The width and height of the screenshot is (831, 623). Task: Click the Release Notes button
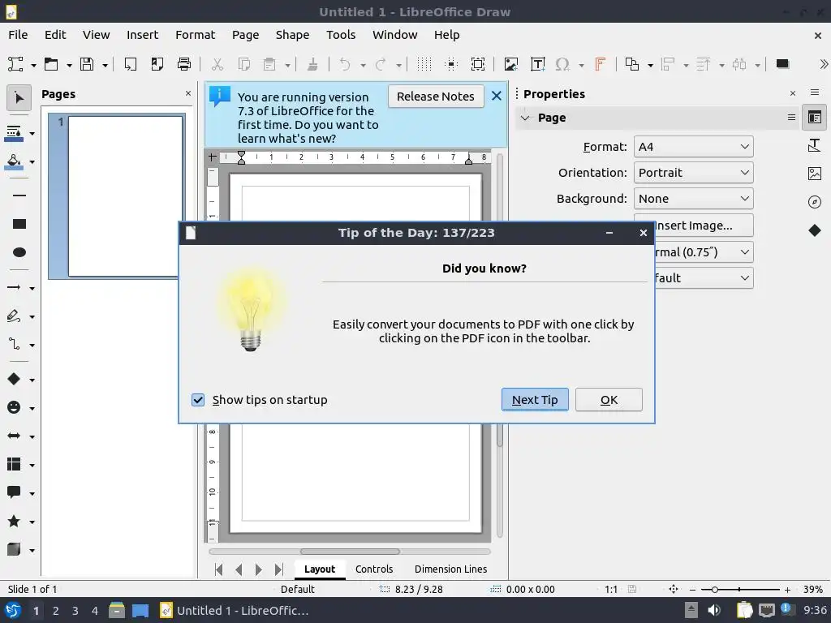tap(435, 97)
